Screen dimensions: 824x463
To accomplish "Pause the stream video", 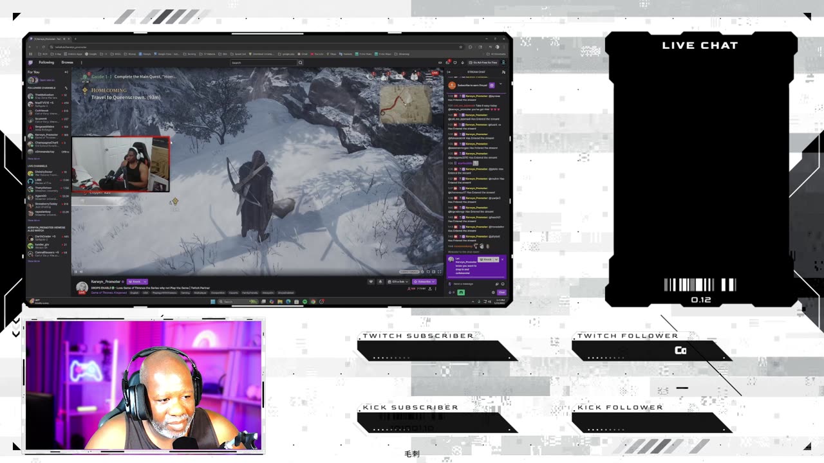I will (x=75, y=271).
